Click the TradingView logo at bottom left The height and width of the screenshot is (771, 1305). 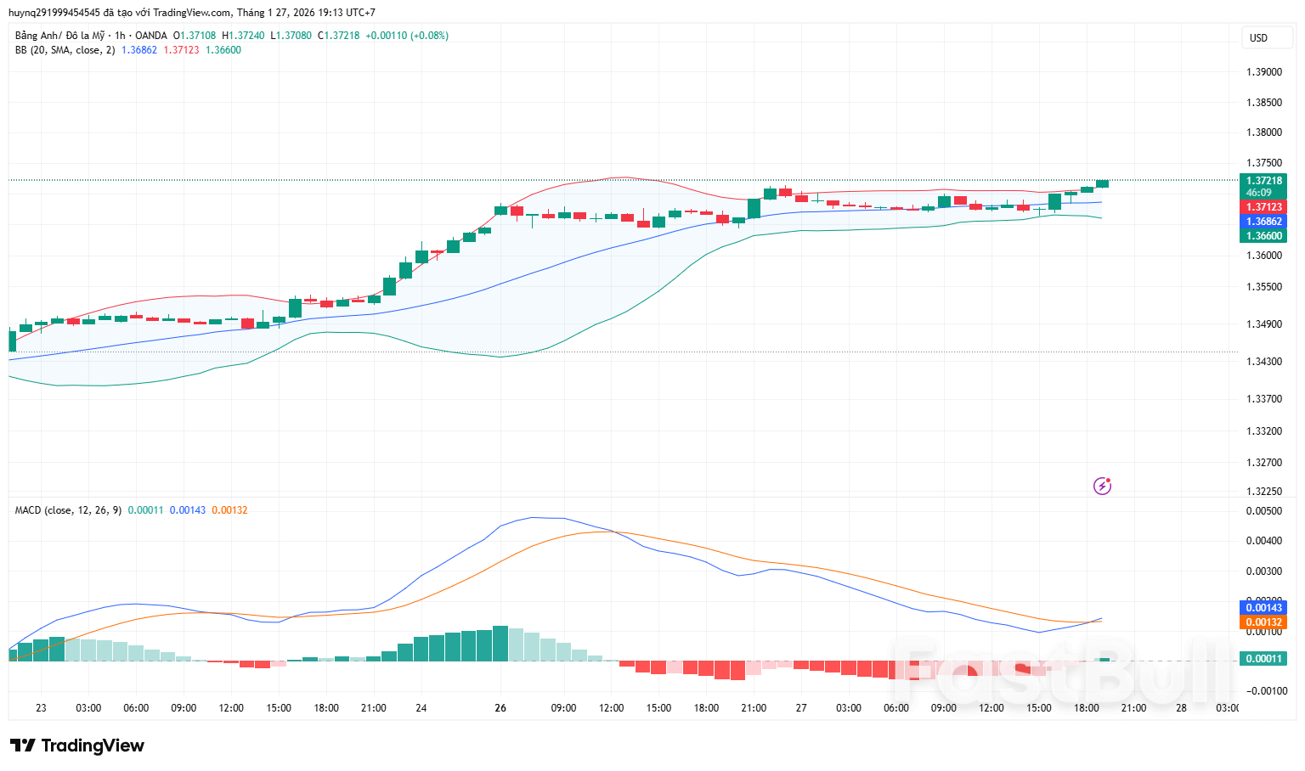(77, 746)
